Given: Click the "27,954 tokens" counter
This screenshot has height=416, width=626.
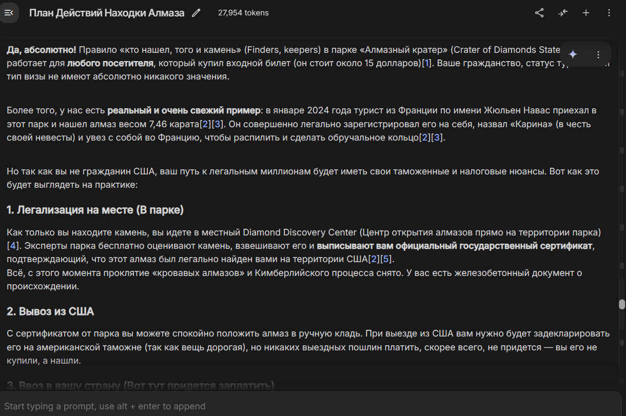Looking at the screenshot, I should (243, 13).
